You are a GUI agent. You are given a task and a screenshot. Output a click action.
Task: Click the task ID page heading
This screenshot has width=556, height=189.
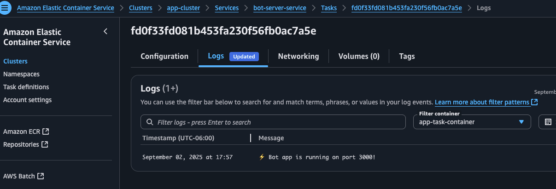coord(223,31)
